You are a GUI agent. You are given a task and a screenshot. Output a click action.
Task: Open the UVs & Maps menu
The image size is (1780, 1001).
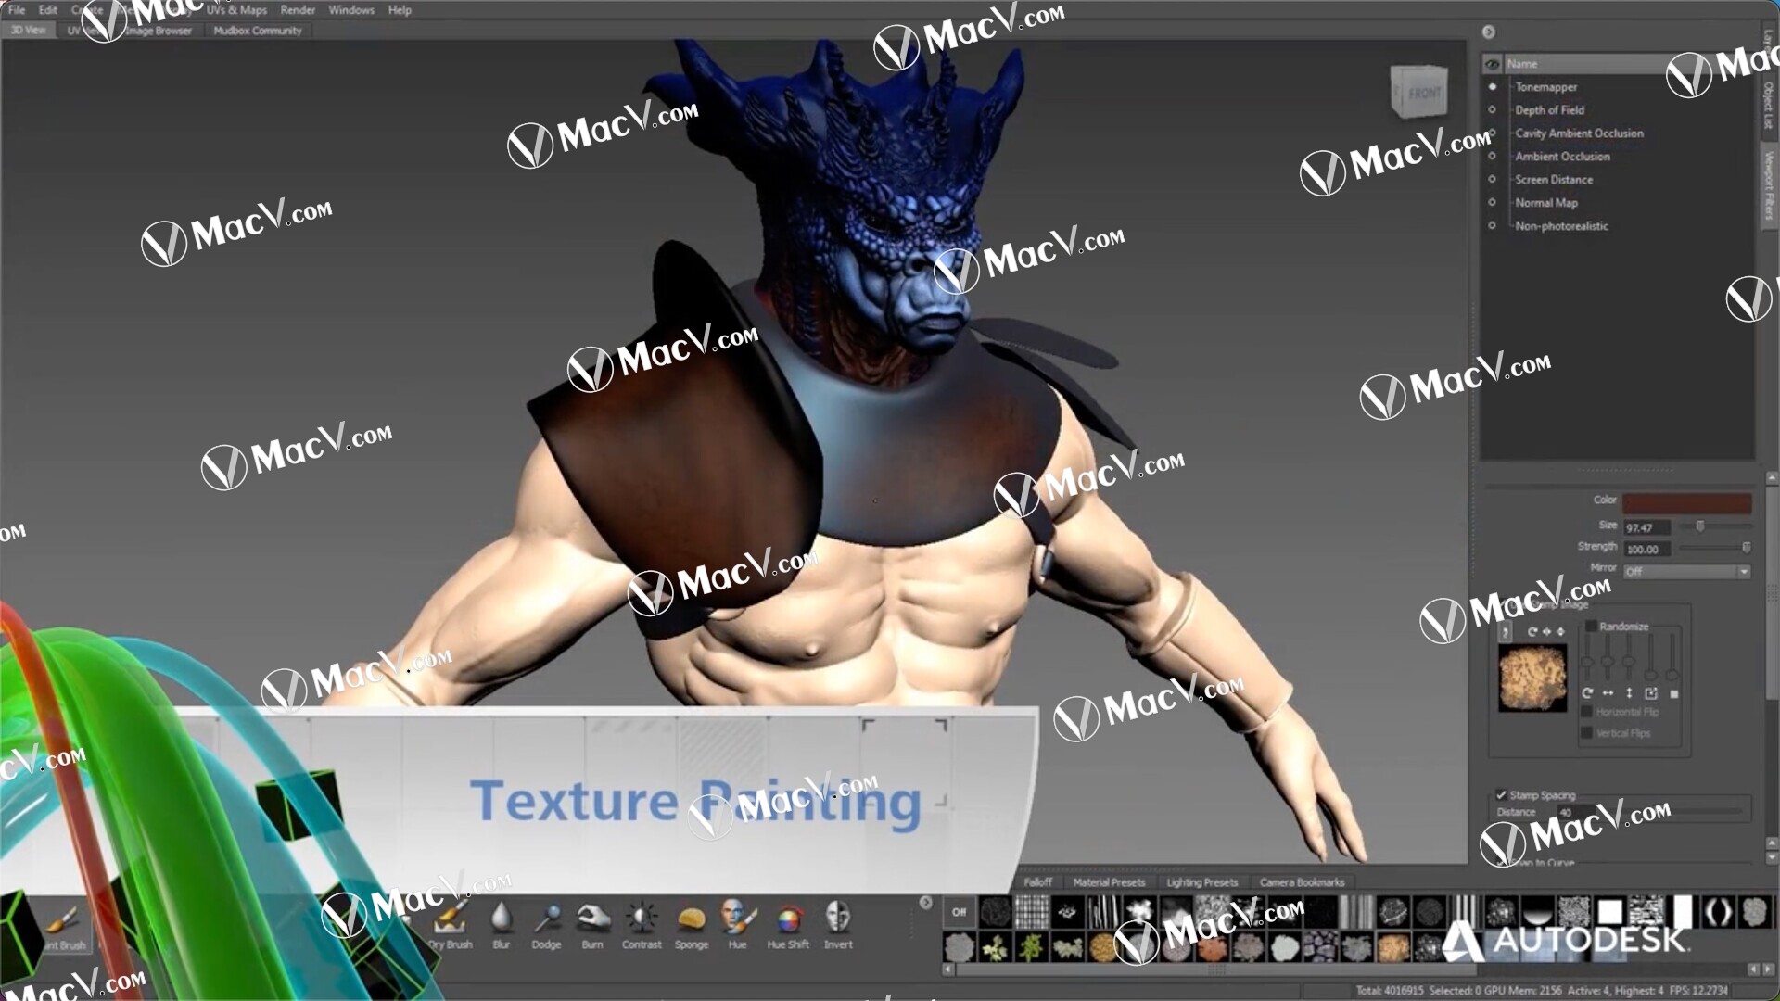[236, 10]
